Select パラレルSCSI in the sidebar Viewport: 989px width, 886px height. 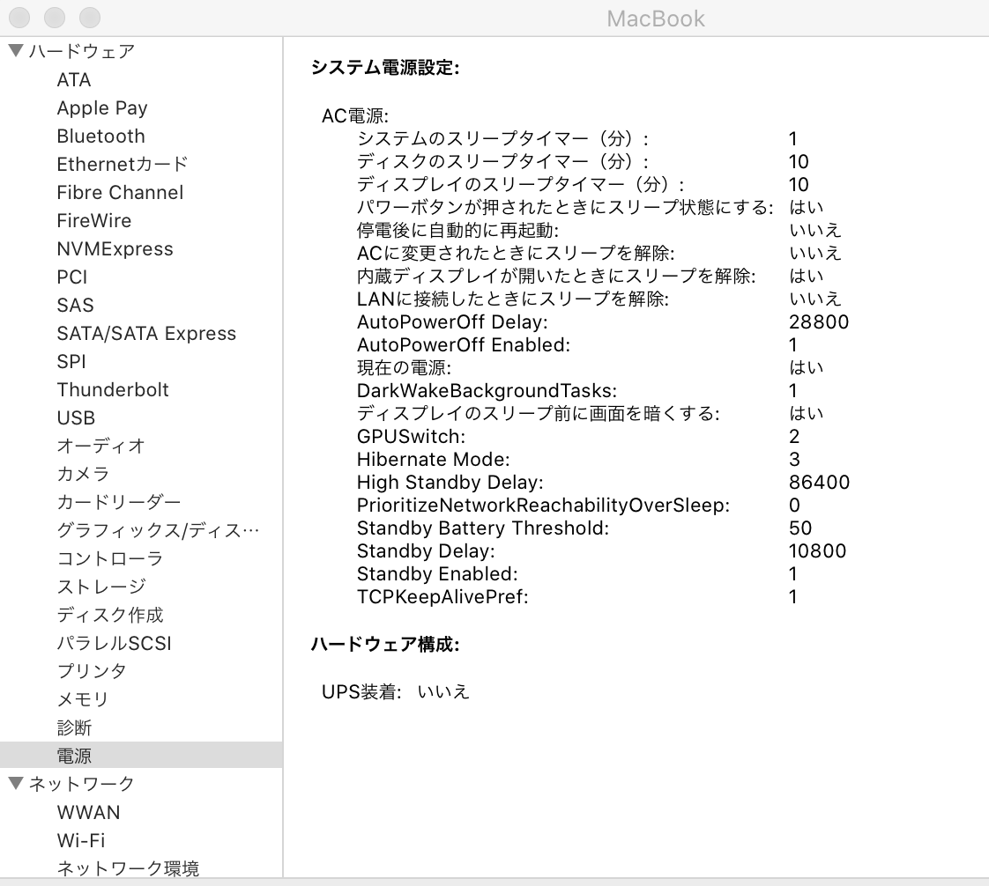coord(115,644)
